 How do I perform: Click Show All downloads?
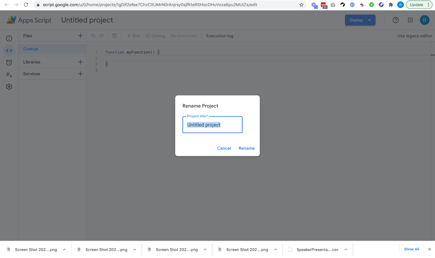(412, 249)
